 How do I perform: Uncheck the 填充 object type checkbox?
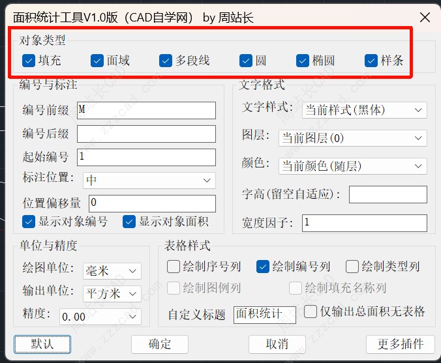[x=29, y=61]
